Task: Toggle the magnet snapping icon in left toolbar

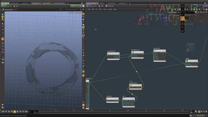Action: pyautogui.click(x=3, y=52)
